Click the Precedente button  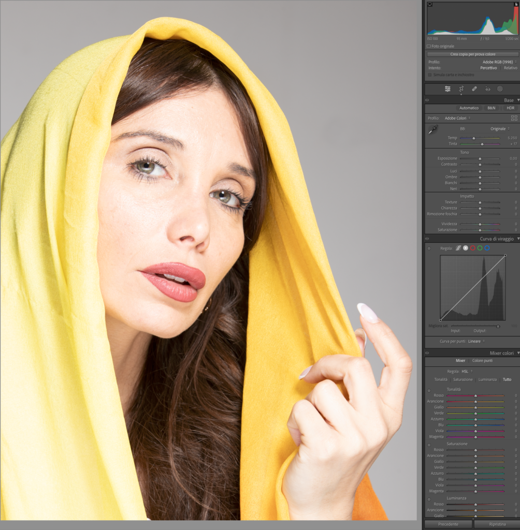point(449,524)
